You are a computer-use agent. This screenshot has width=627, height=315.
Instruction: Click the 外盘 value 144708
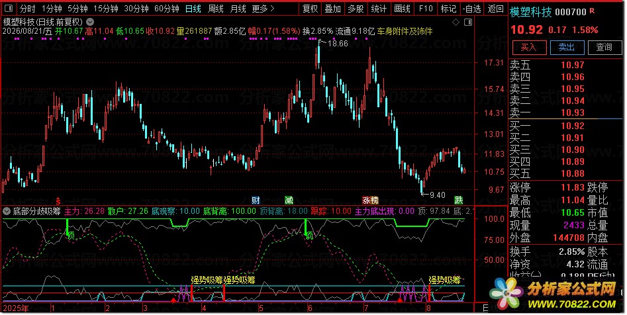click(x=569, y=238)
